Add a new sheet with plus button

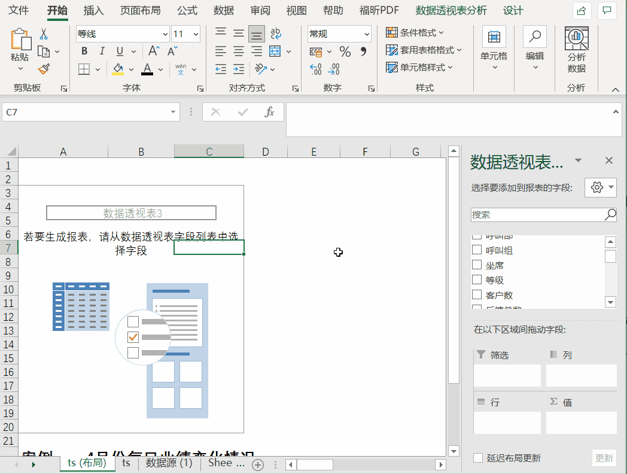click(x=258, y=465)
